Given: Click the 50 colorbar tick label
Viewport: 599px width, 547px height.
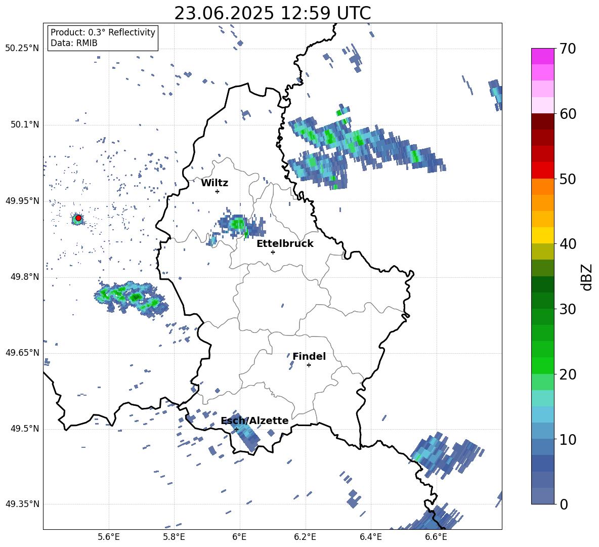Looking at the screenshot, I should pos(568,179).
